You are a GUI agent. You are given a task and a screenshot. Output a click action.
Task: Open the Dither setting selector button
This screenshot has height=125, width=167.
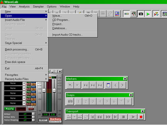click(33, 114)
